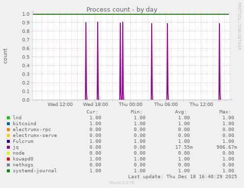244x188 pixels.
Task: Select the 'jq' legend label
Action: click(16, 147)
